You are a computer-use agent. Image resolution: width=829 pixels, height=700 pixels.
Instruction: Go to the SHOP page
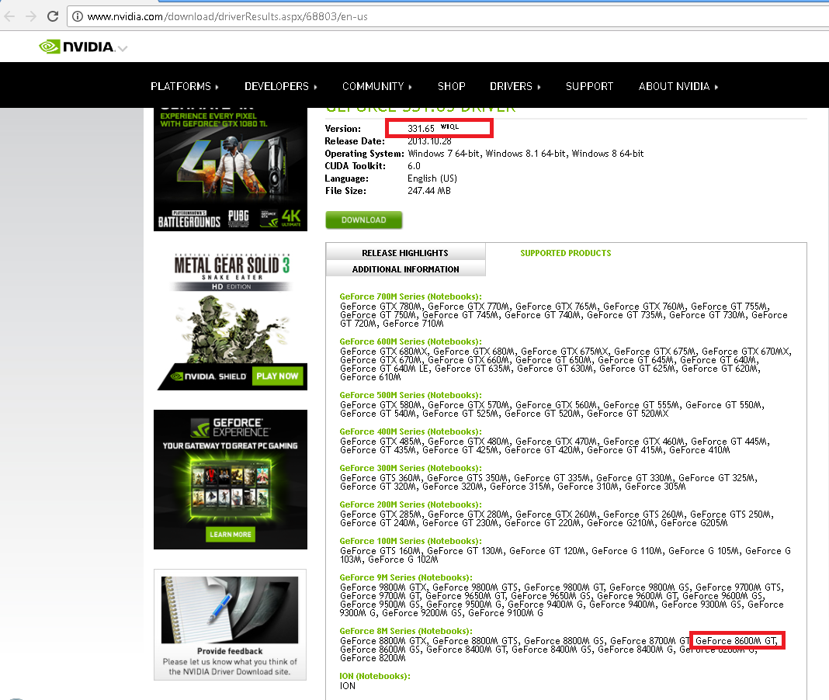[452, 86]
